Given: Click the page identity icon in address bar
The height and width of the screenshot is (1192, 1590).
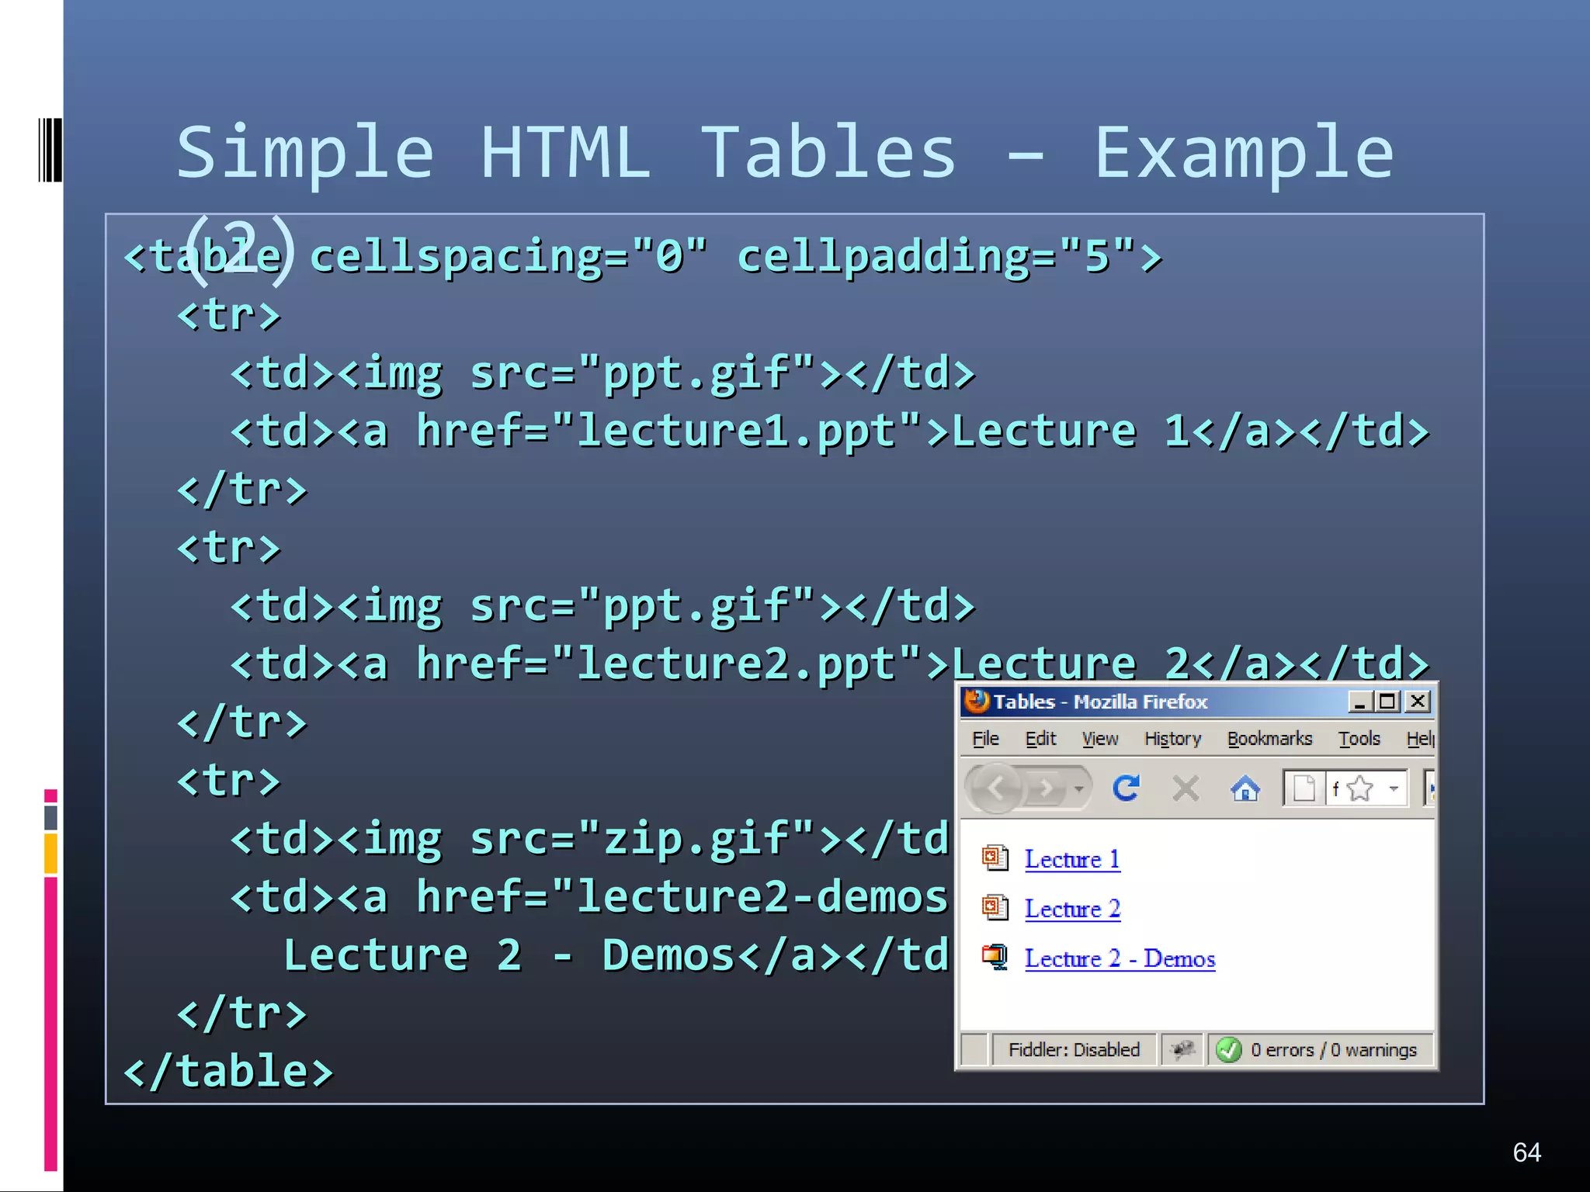Looking at the screenshot, I should tap(1304, 789).
